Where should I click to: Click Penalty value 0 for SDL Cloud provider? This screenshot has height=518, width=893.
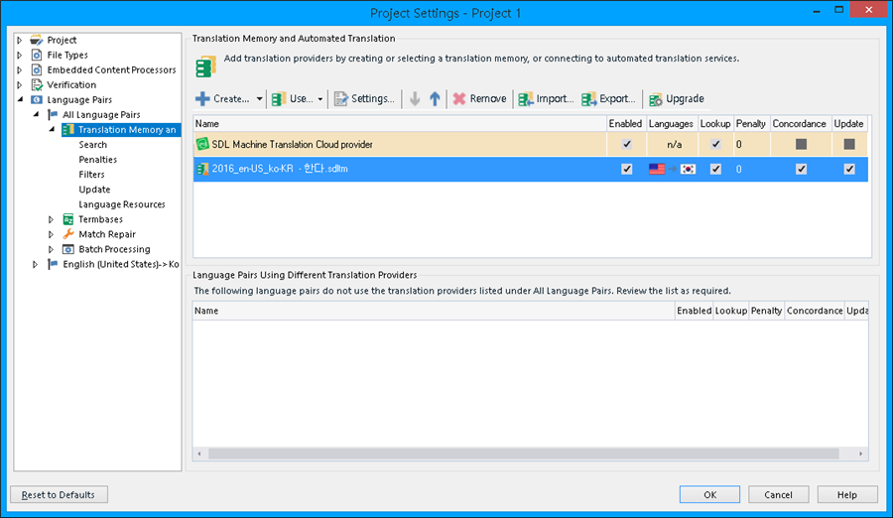click(738, 145)
